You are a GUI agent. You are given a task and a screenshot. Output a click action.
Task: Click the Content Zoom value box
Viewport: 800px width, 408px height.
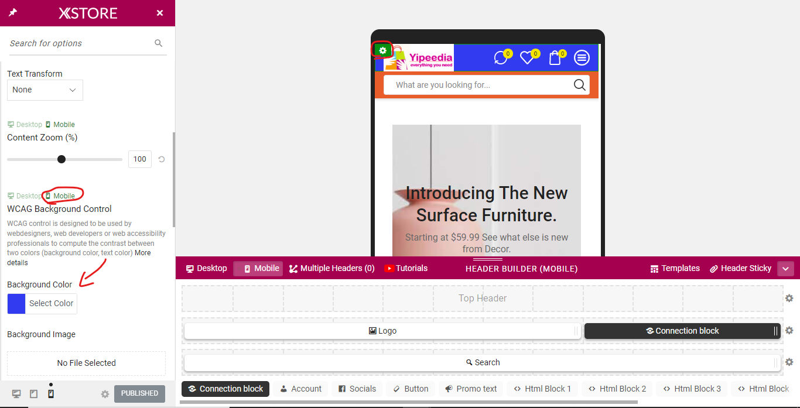139,159
